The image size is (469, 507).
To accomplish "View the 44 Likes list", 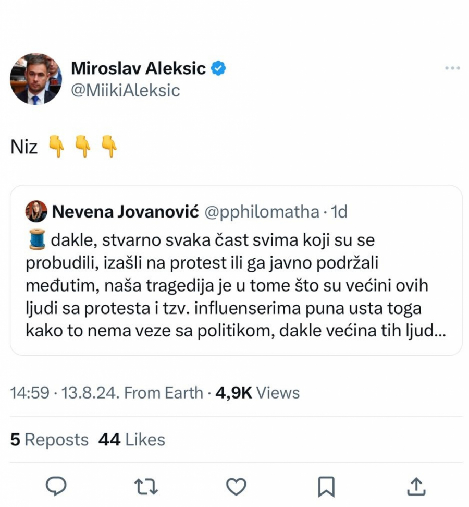I will click(131, 440).
